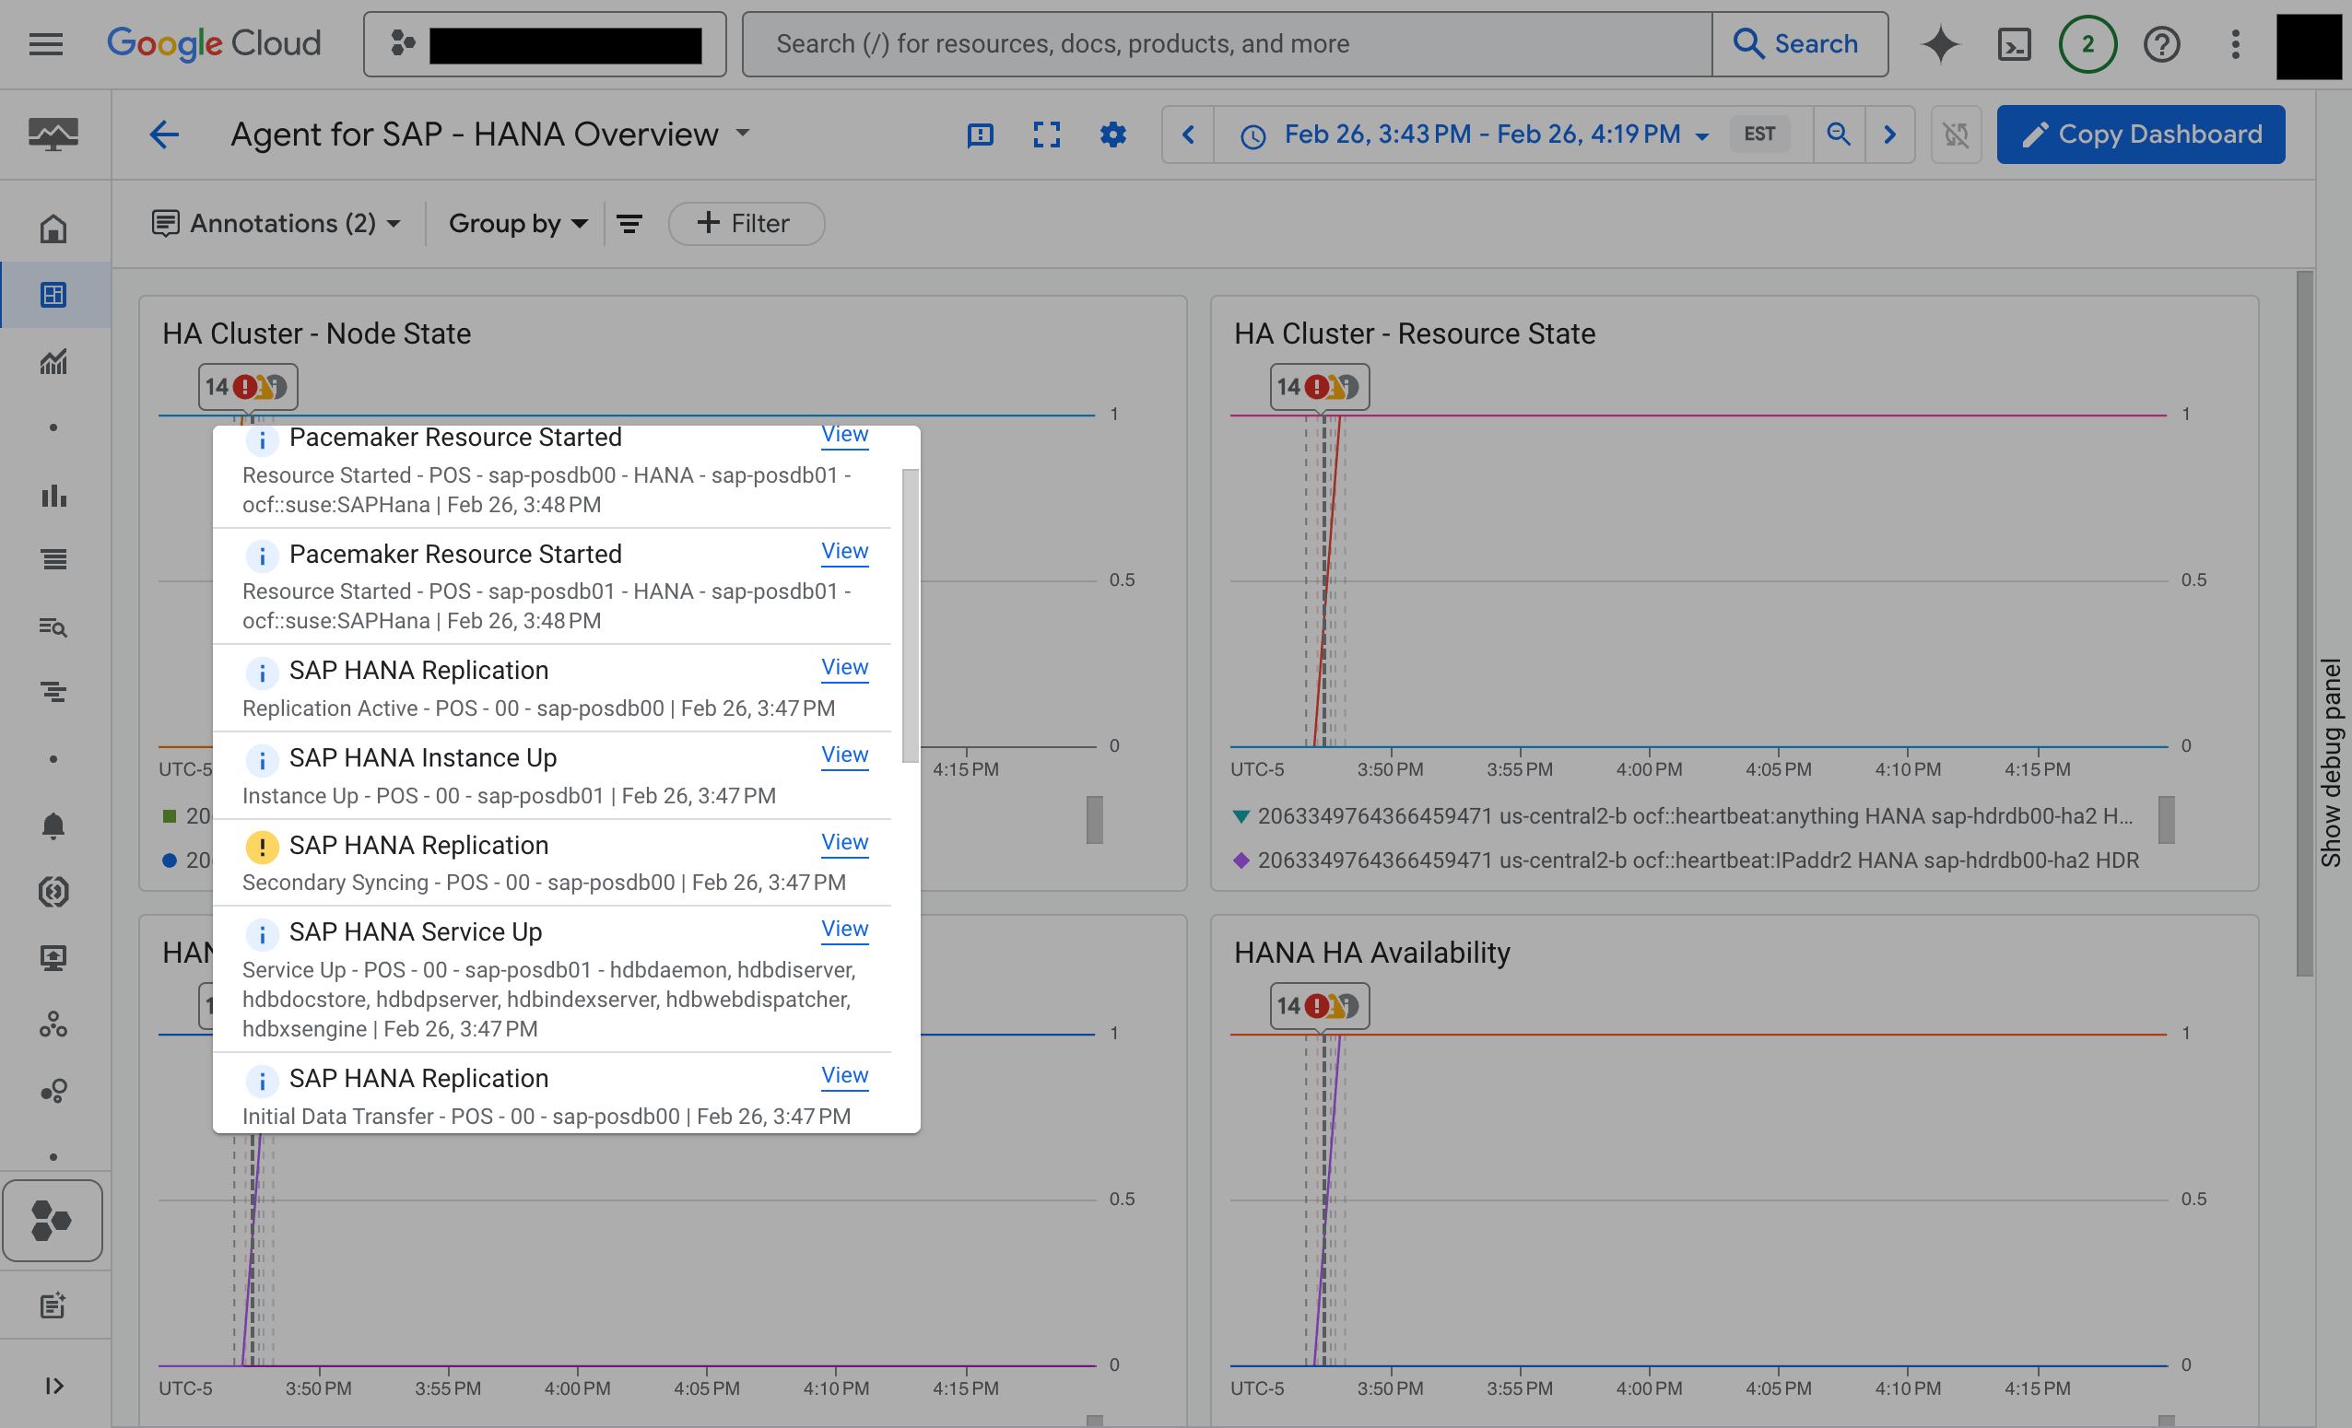Open the Annotations dropdown menu
Viewport: 2352px width, 1428px height.
coord(274,222)
